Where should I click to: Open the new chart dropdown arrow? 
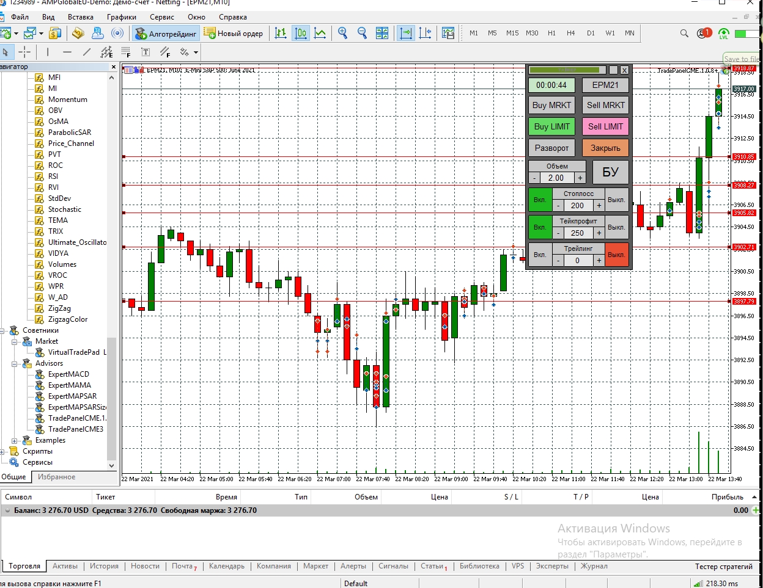click(16, 33)
